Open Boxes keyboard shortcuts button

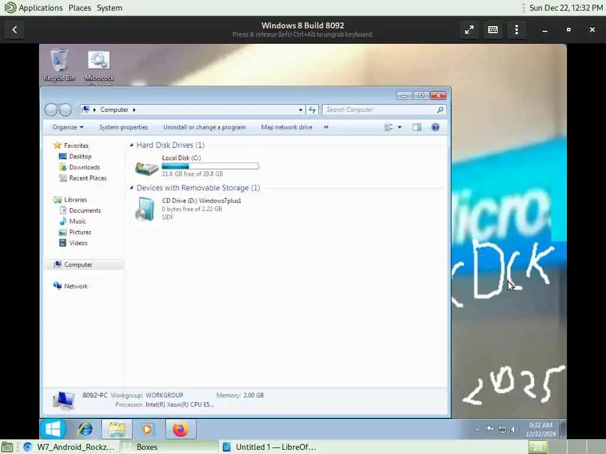point(493,30)
